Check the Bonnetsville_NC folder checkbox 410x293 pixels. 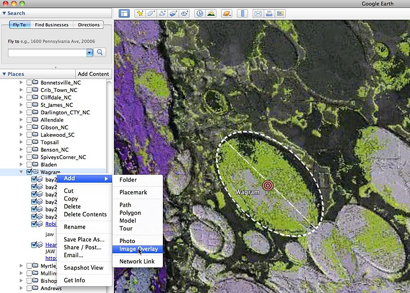[29, 83]
